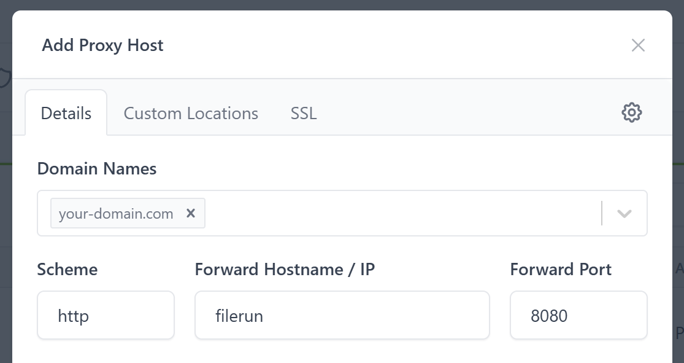Close the Add Proxy Host dialog

coord(638,45)
